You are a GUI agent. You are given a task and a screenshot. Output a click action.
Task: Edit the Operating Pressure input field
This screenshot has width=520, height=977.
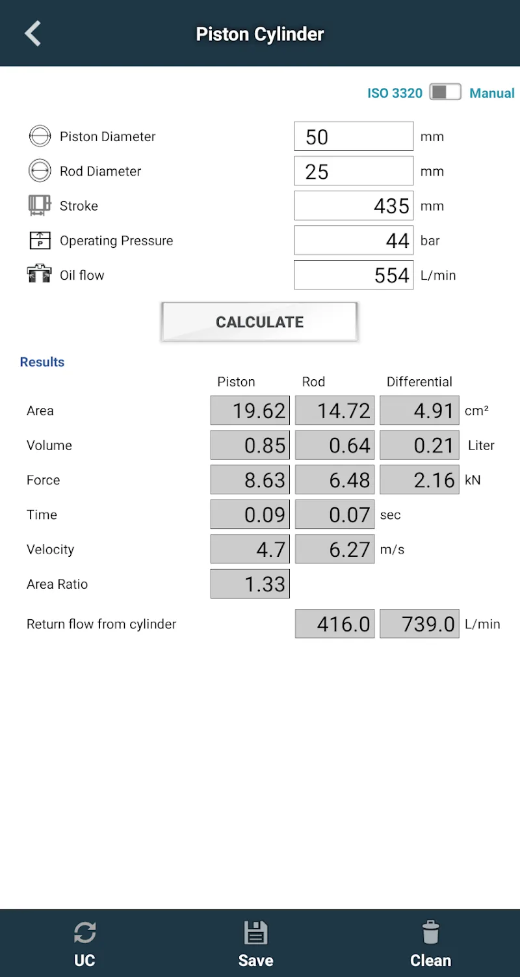click(x=354, y=241)
